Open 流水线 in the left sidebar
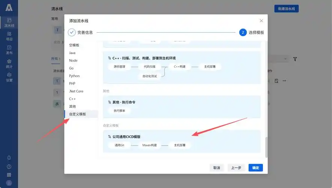This screenshot has width=332, height=188. coord(9,23)
